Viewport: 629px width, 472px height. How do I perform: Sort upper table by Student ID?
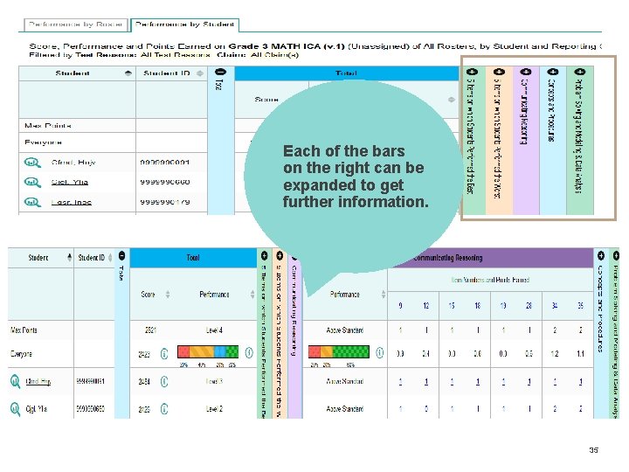click(200, 73)
